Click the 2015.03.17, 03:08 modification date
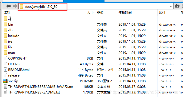 [x=132, y=87]
